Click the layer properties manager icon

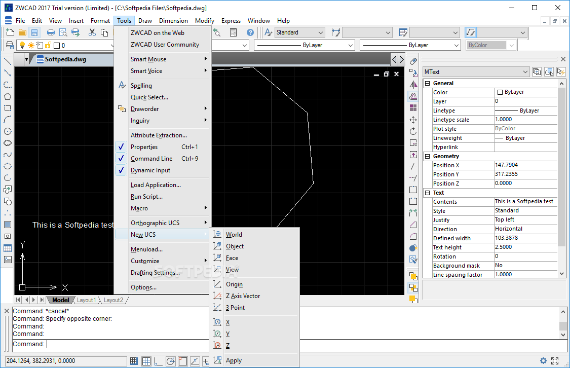pos(10,45)
